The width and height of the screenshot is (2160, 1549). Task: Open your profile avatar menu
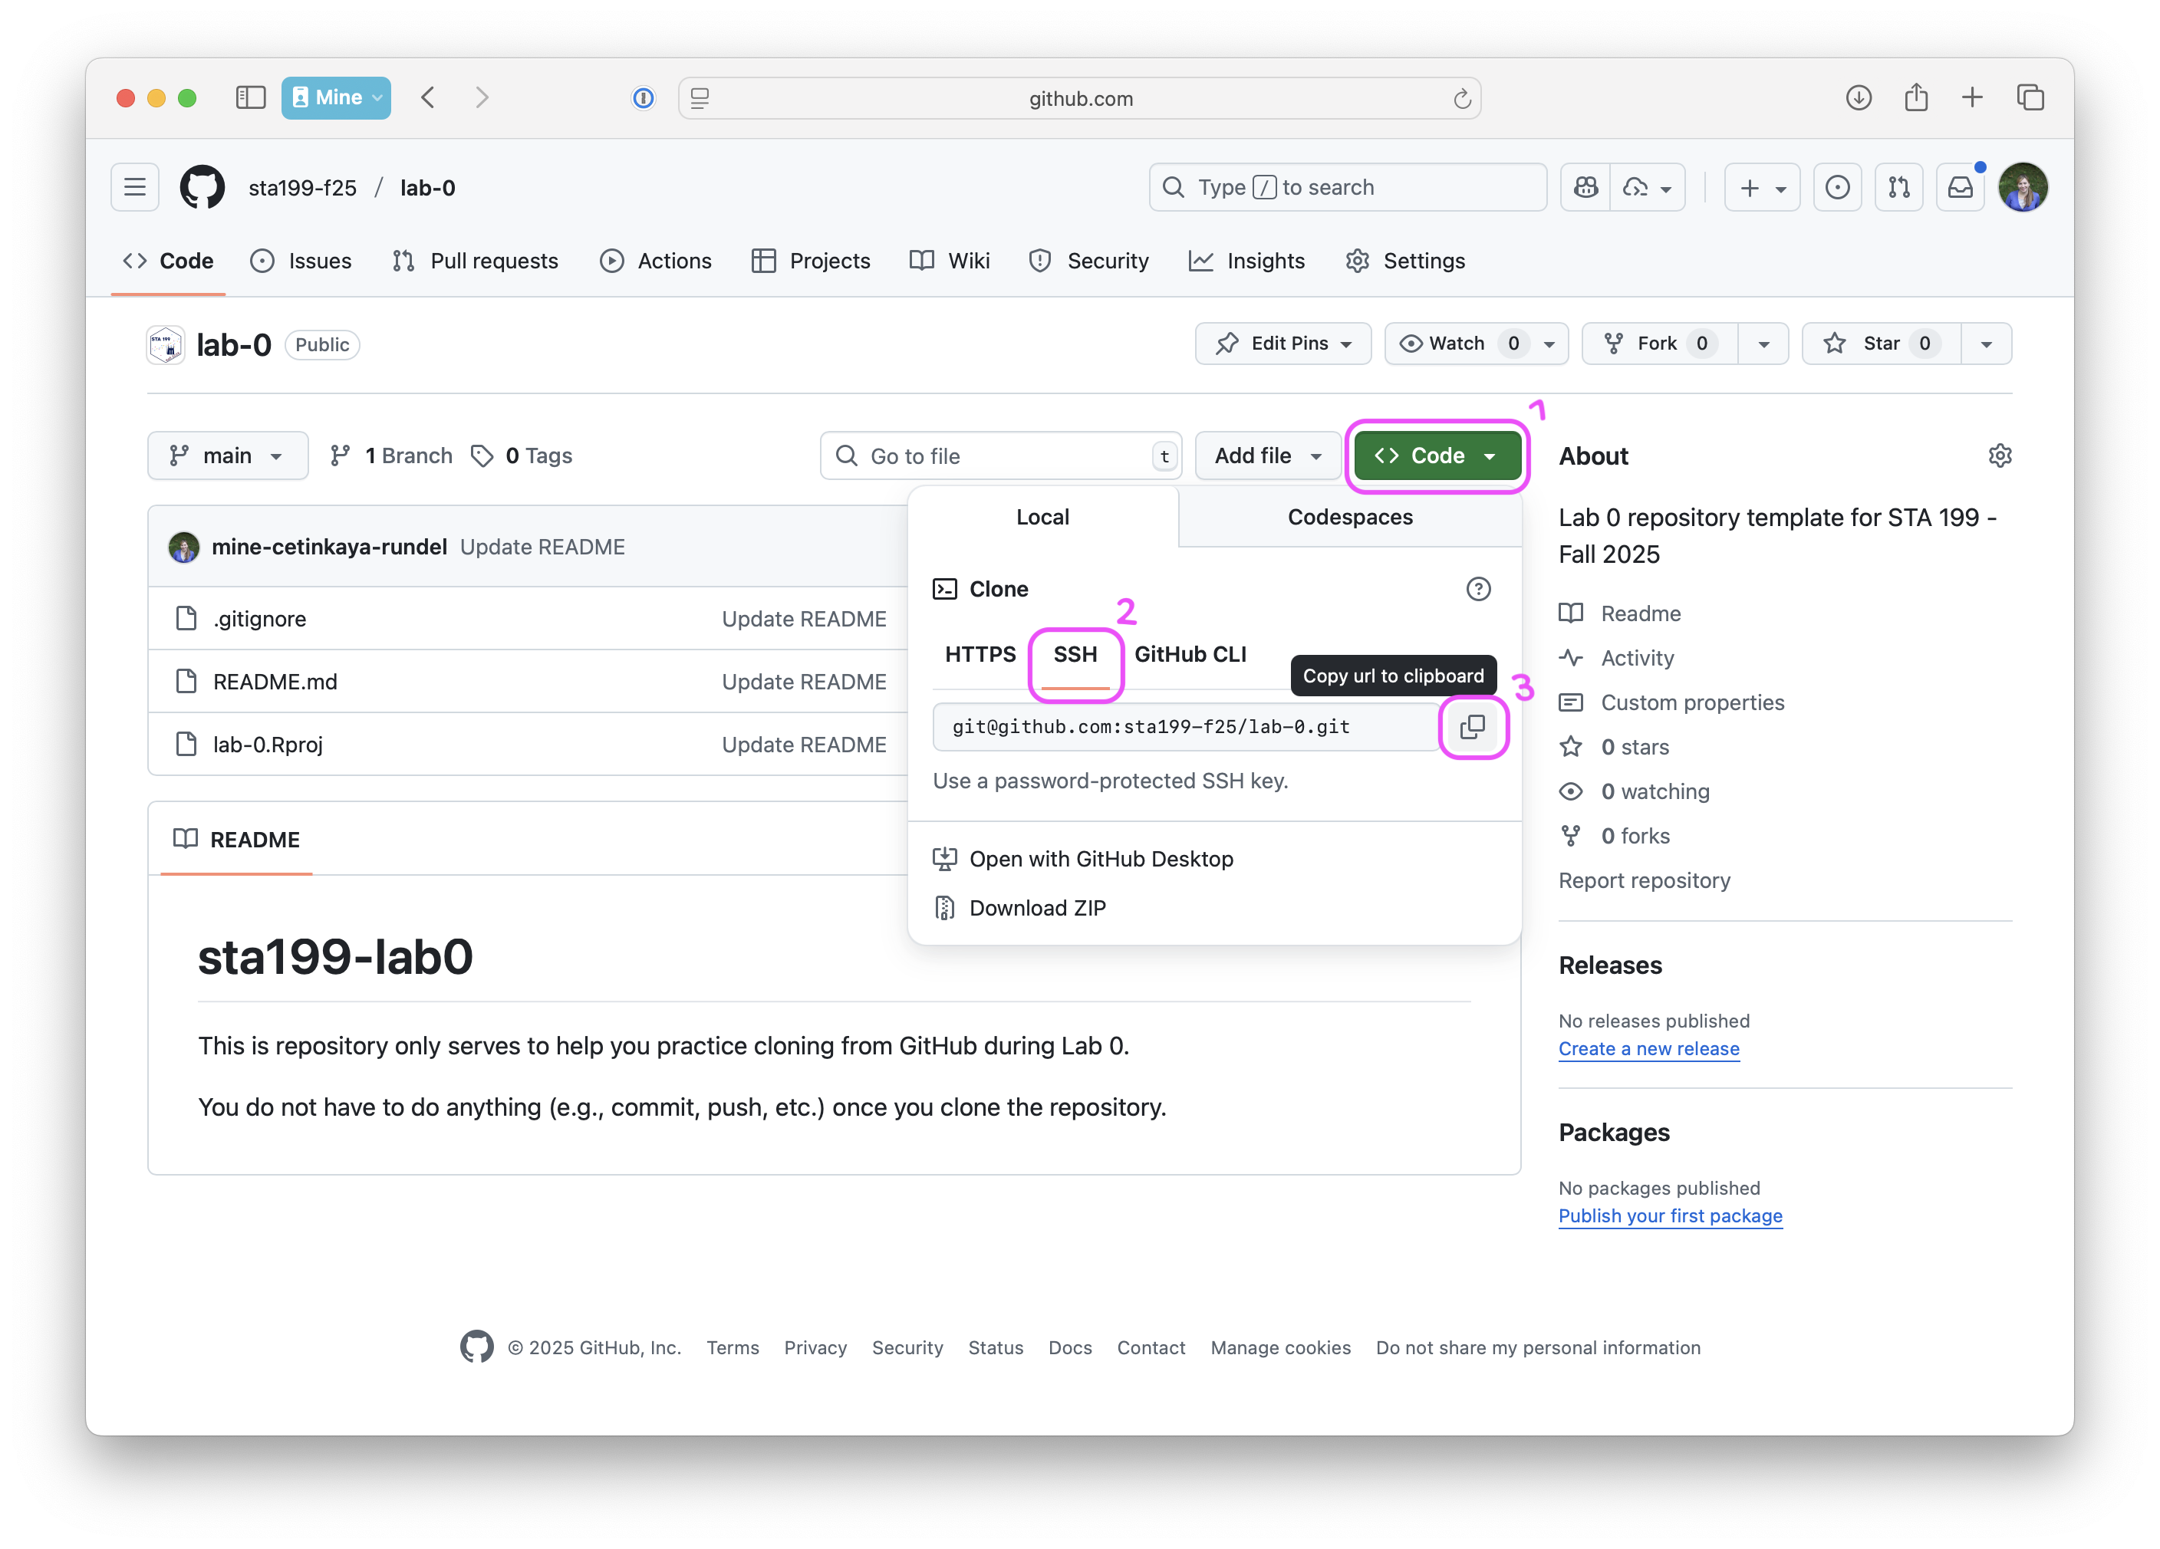pos(2023,186)
